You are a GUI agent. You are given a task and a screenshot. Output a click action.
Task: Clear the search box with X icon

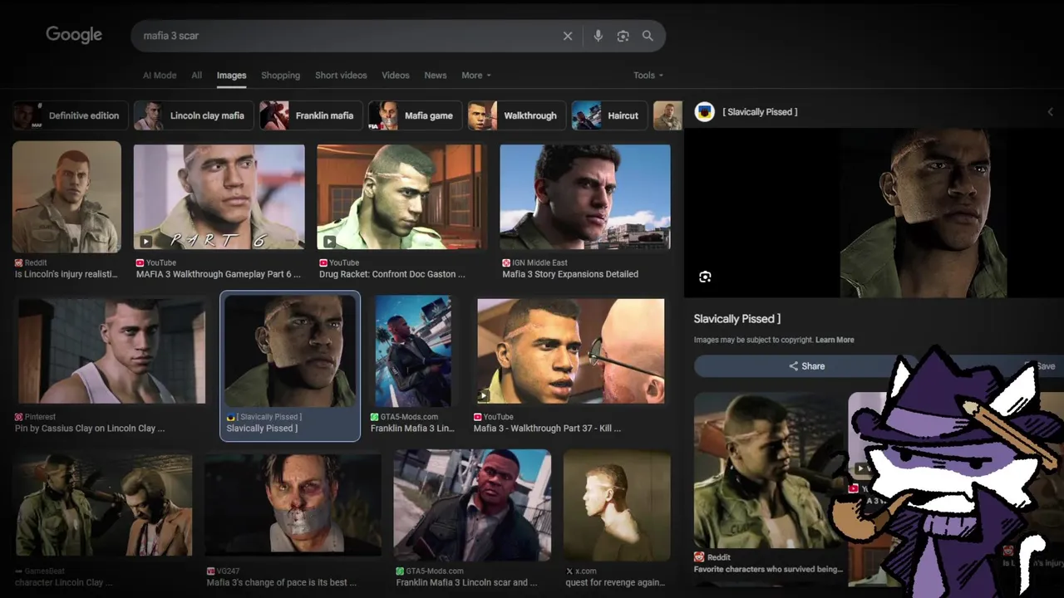coord(568,36)
